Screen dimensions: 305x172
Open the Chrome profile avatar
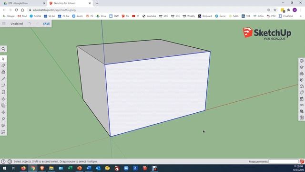click(x=295, y=10)
